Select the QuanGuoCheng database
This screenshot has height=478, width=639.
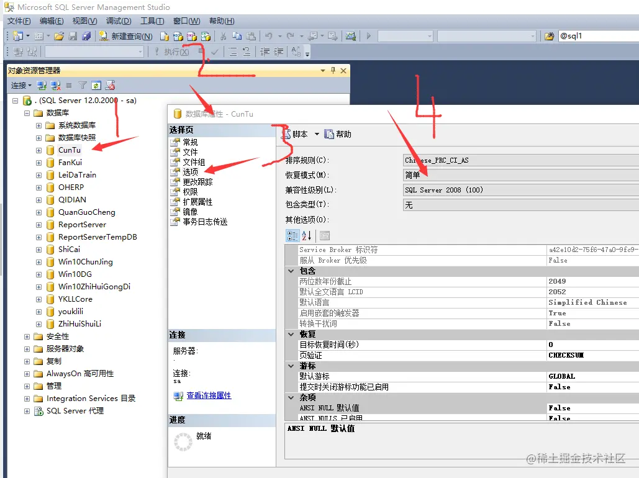click(87, 212)
